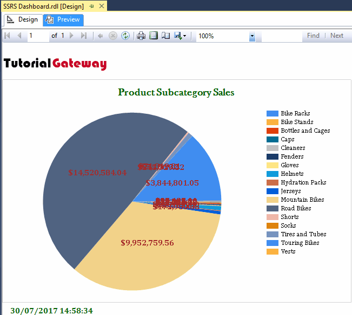Refresh the report preview
The height and width of the screenshot is (315, 352).
[125, 36]
